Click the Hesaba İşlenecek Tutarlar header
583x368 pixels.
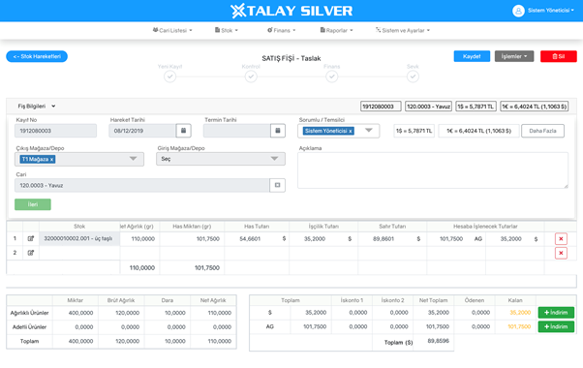coord(485,227)
